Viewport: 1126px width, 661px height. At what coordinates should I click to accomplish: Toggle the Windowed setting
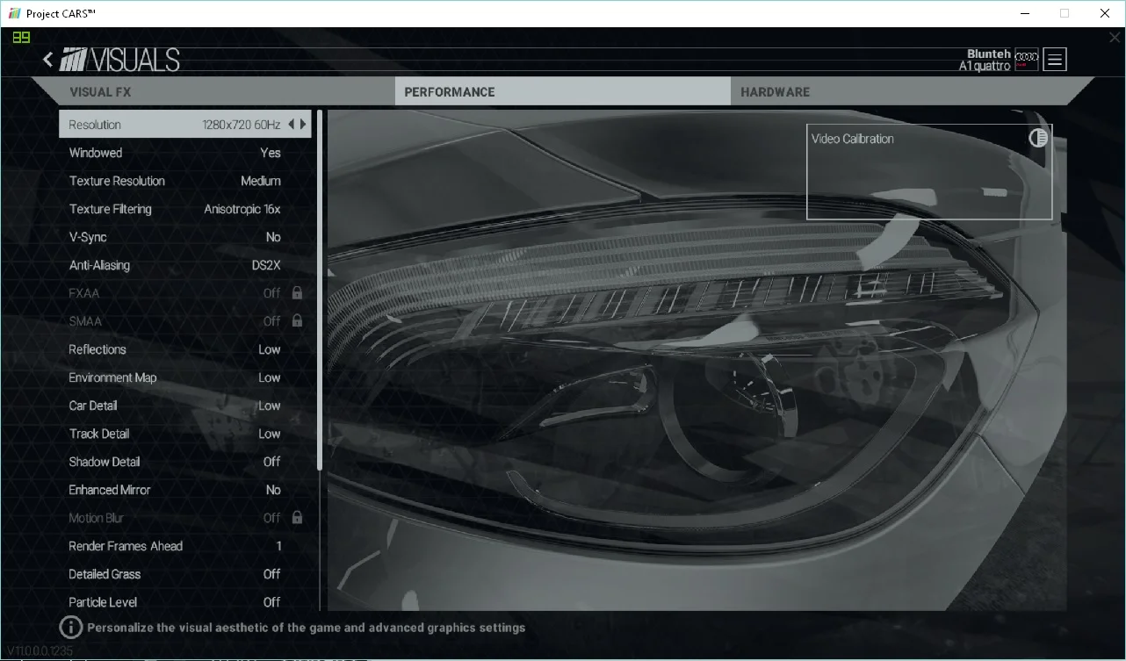(185, 153)
